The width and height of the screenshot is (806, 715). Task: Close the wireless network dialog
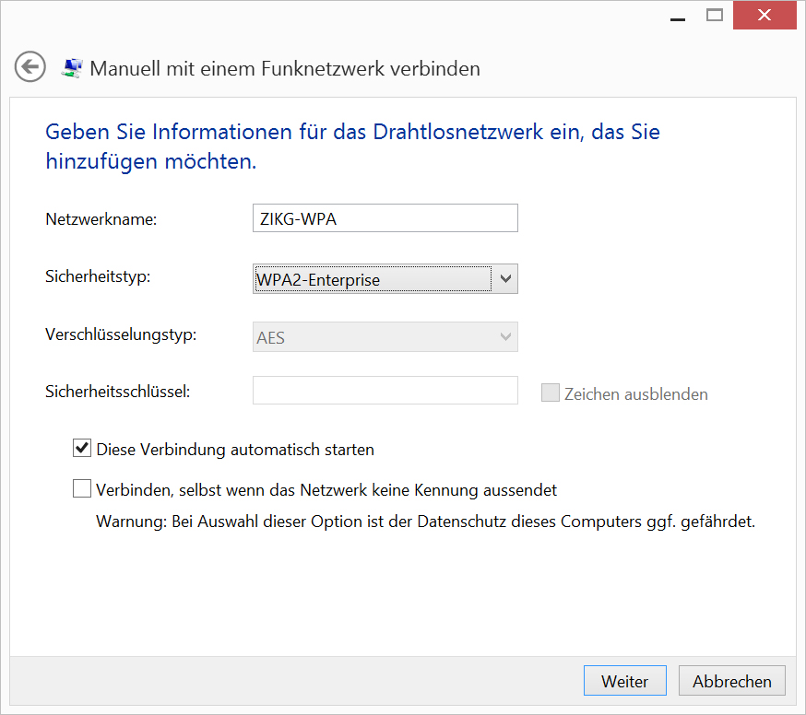(765, 16)
